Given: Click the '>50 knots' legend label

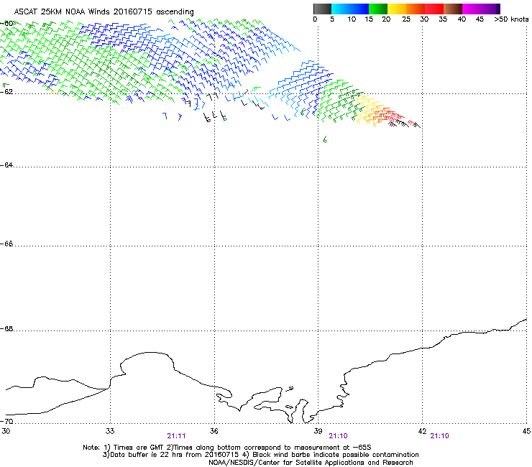Looking at the screenshot, I should coord(511,19).
